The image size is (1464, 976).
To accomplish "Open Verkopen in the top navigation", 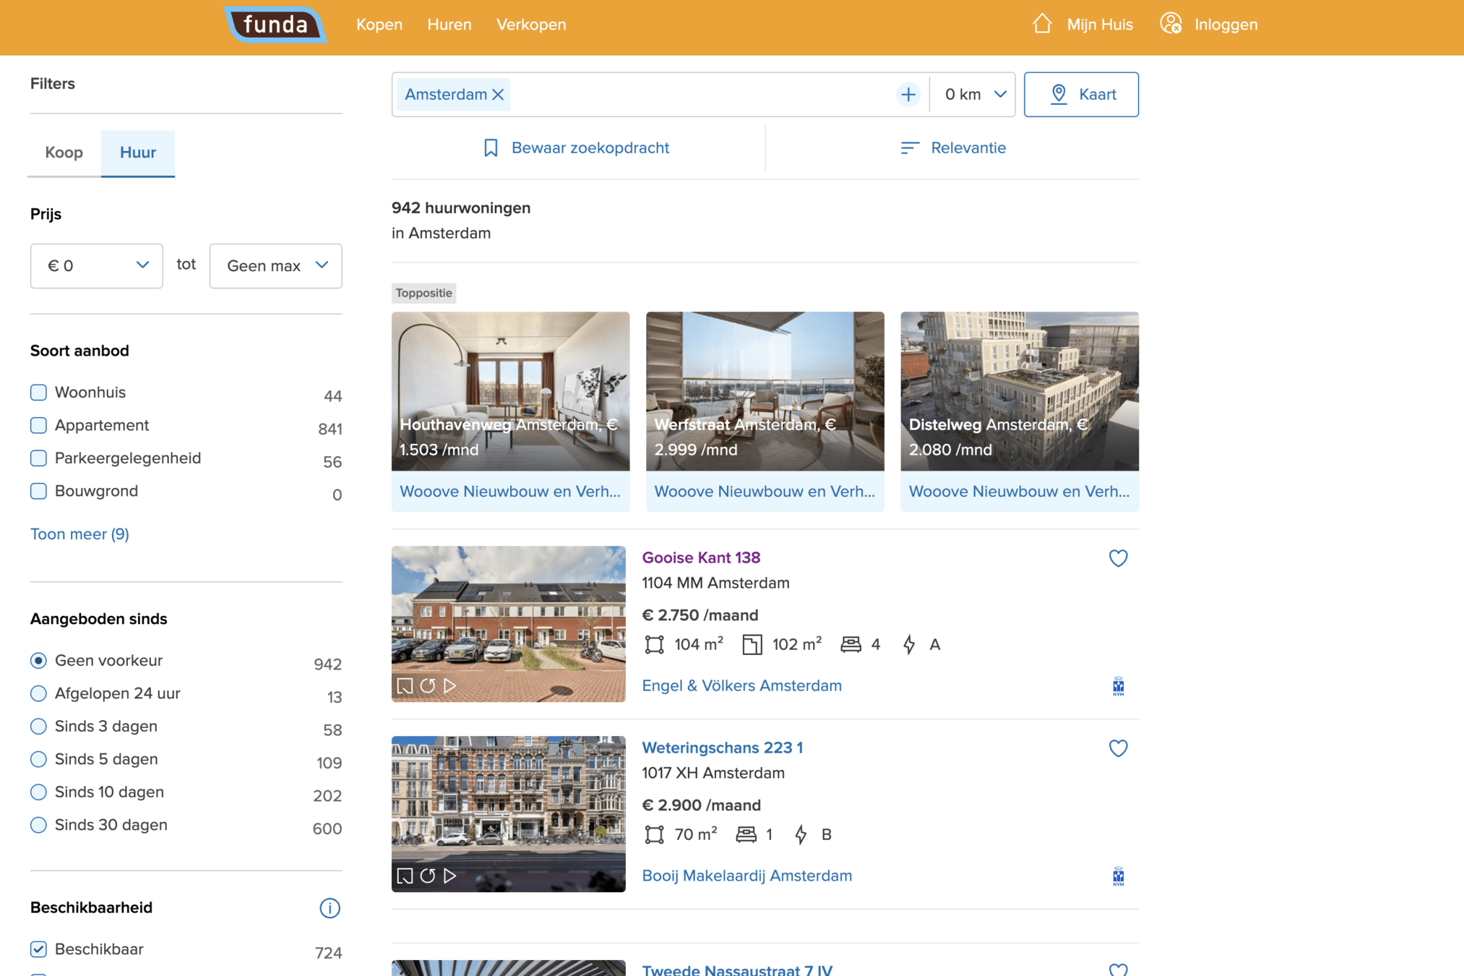I will point(531,25).
